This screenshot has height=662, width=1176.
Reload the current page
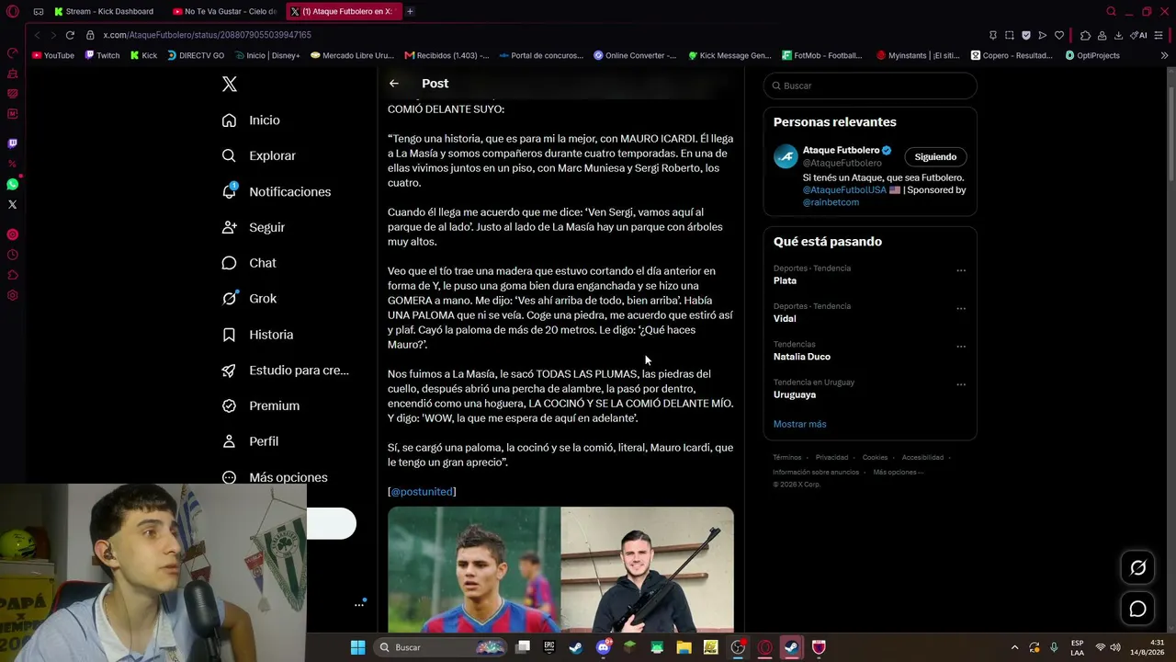[x=70, y=35]
